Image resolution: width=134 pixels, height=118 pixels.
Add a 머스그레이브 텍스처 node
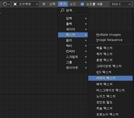click(110, 90)
